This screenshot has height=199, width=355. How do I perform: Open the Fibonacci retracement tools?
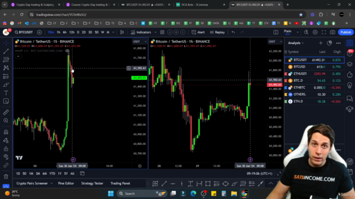pos(6,60)
